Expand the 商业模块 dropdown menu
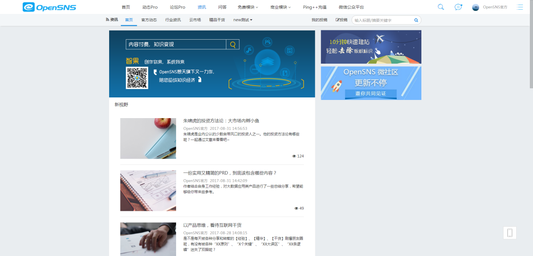 click(281, 7)
